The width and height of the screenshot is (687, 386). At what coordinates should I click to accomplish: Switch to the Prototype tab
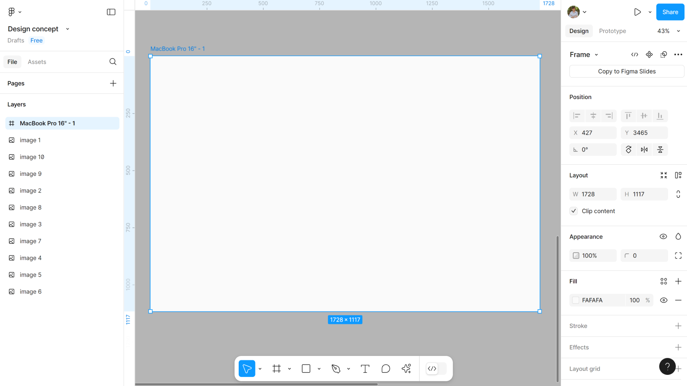[612, 31]
